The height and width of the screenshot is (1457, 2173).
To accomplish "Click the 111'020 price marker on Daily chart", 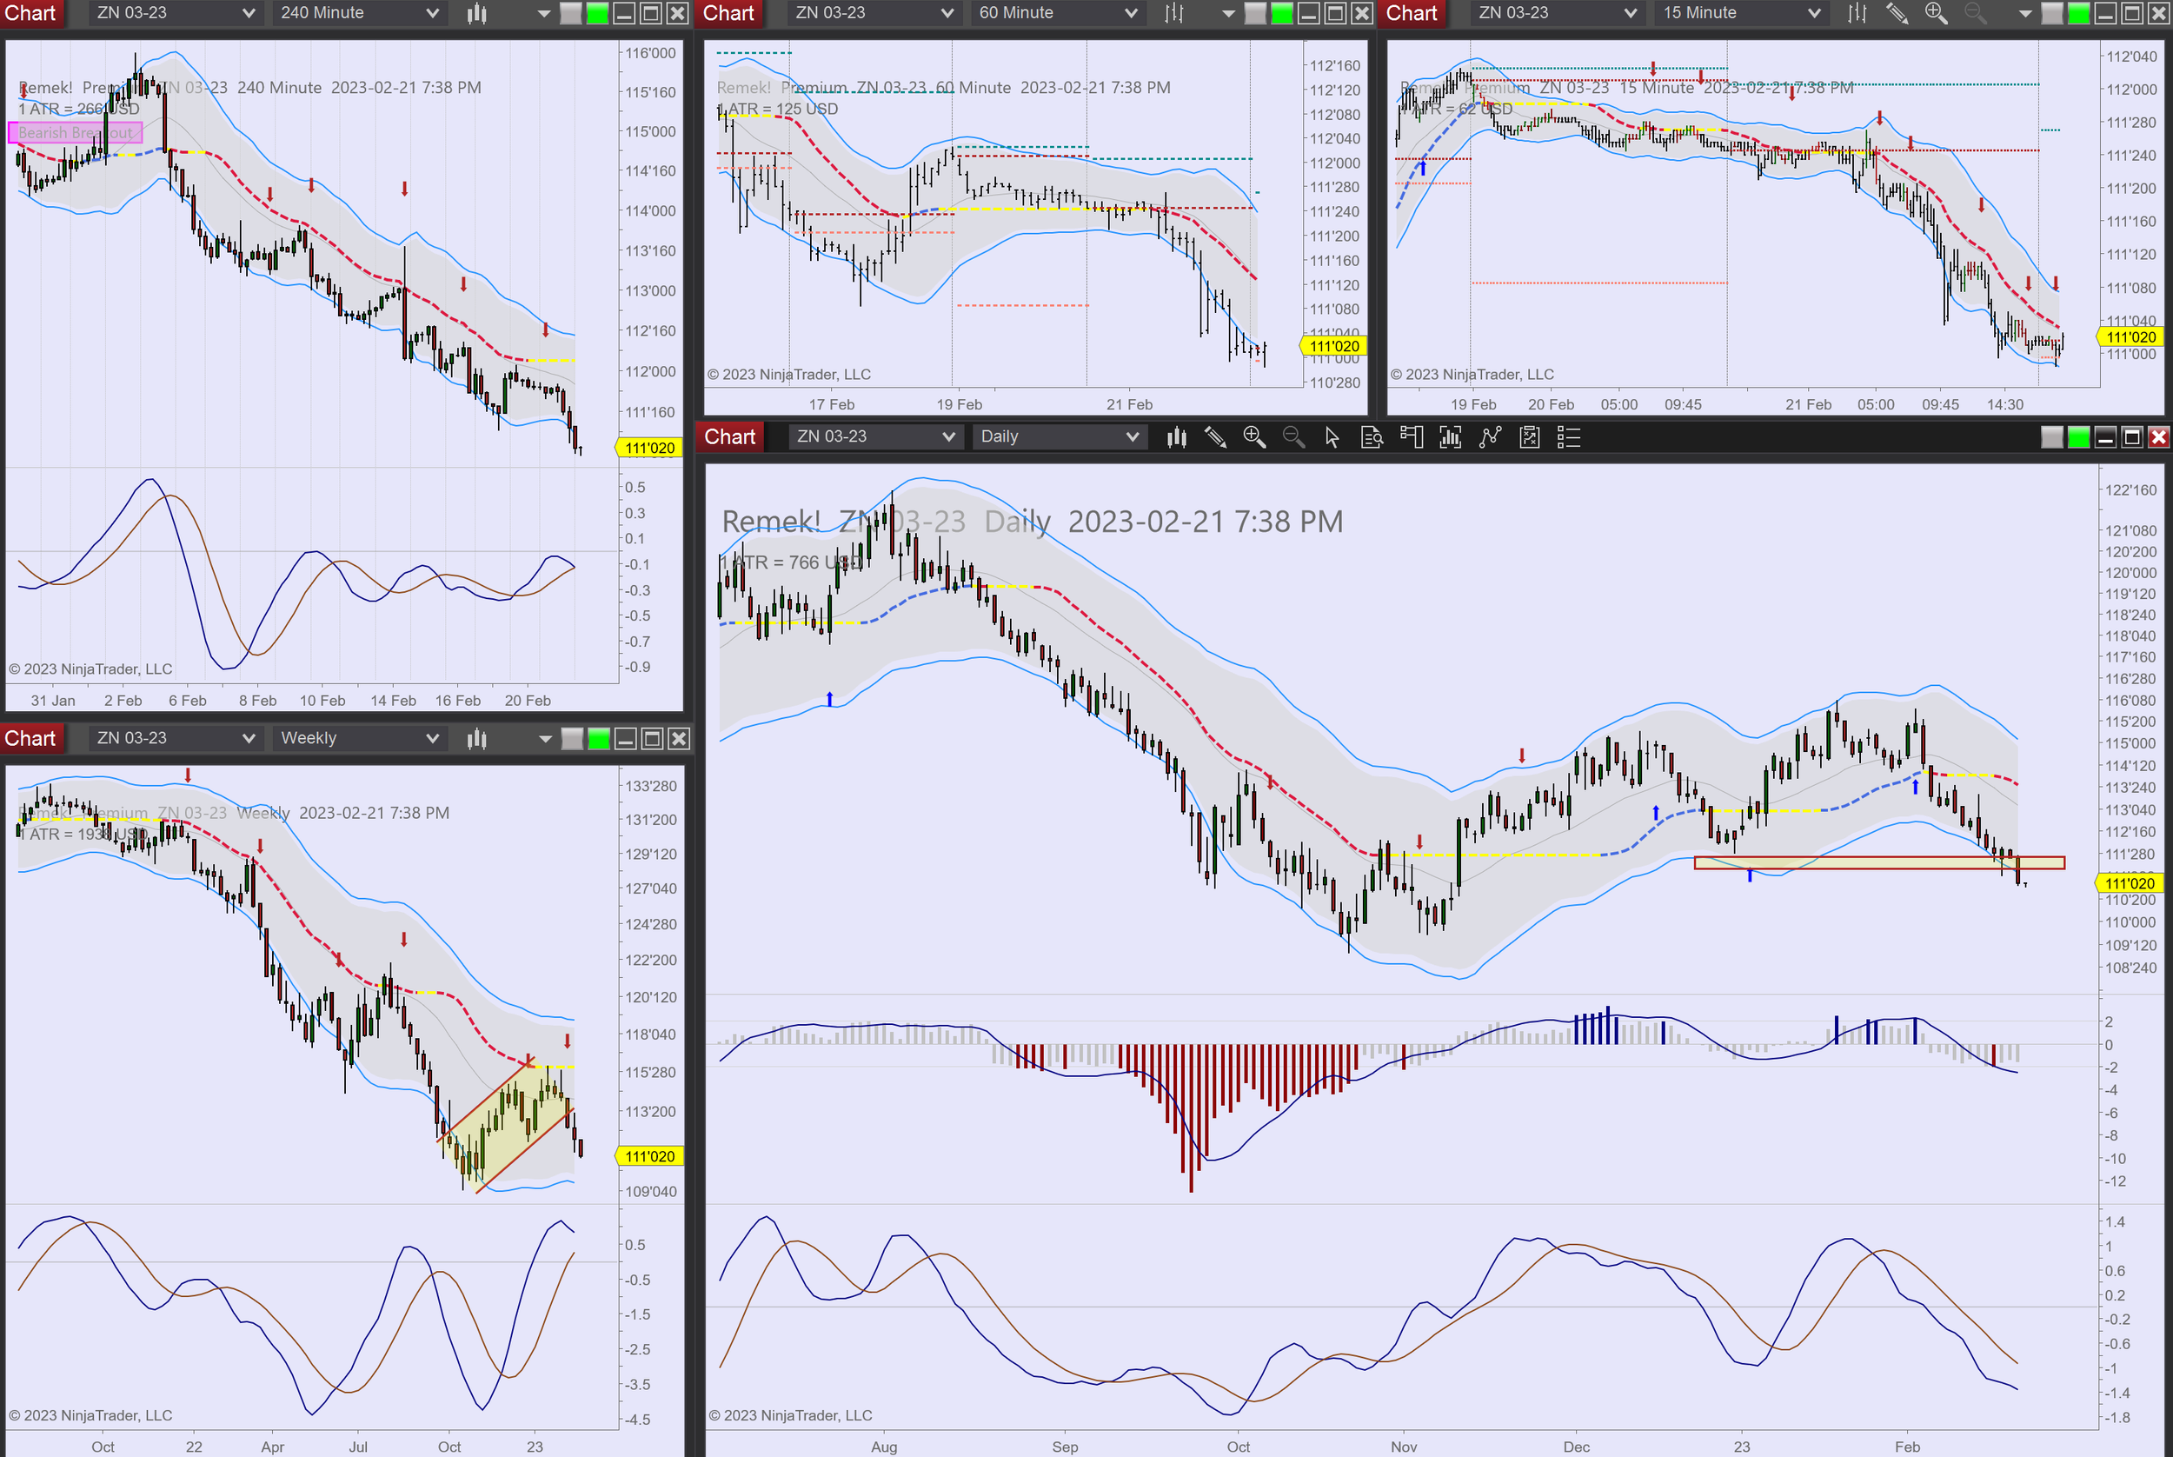I will coord(2130,882).
